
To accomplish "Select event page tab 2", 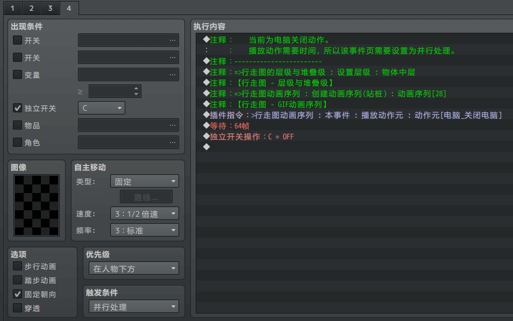I will coord(31,8).
